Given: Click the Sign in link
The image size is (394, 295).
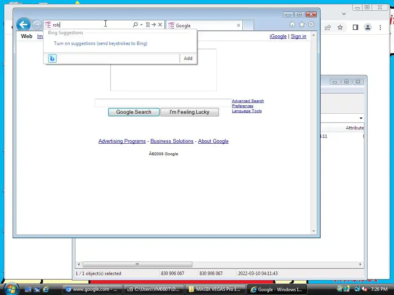Looking at the screenshot, I should point(299,36).
